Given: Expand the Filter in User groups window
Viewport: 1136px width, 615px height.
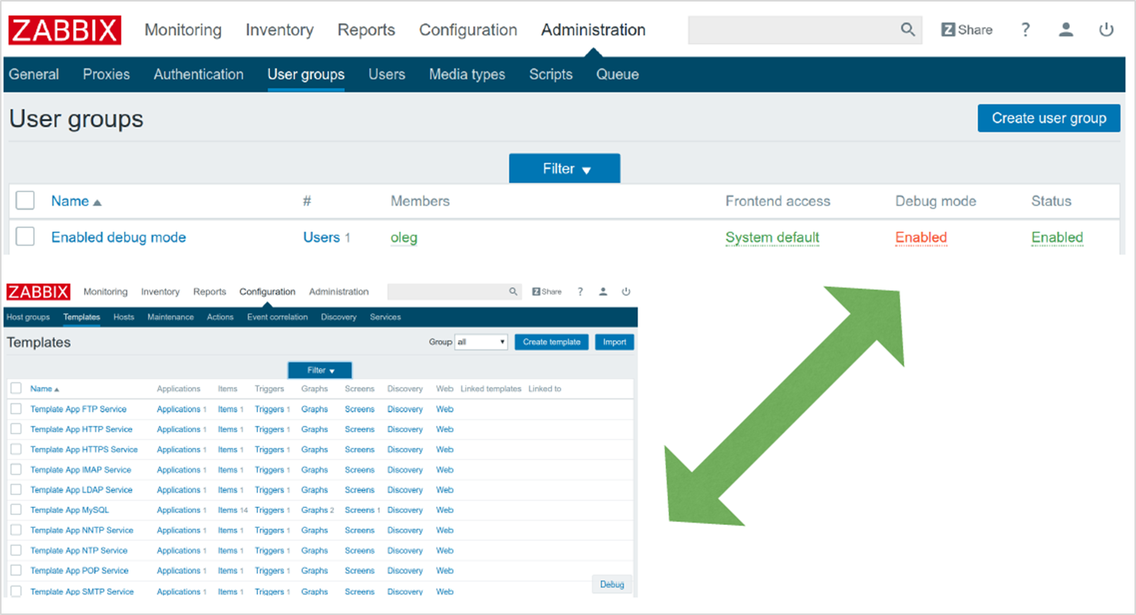Looking at the screenshot, I should (x=565, y=169).
